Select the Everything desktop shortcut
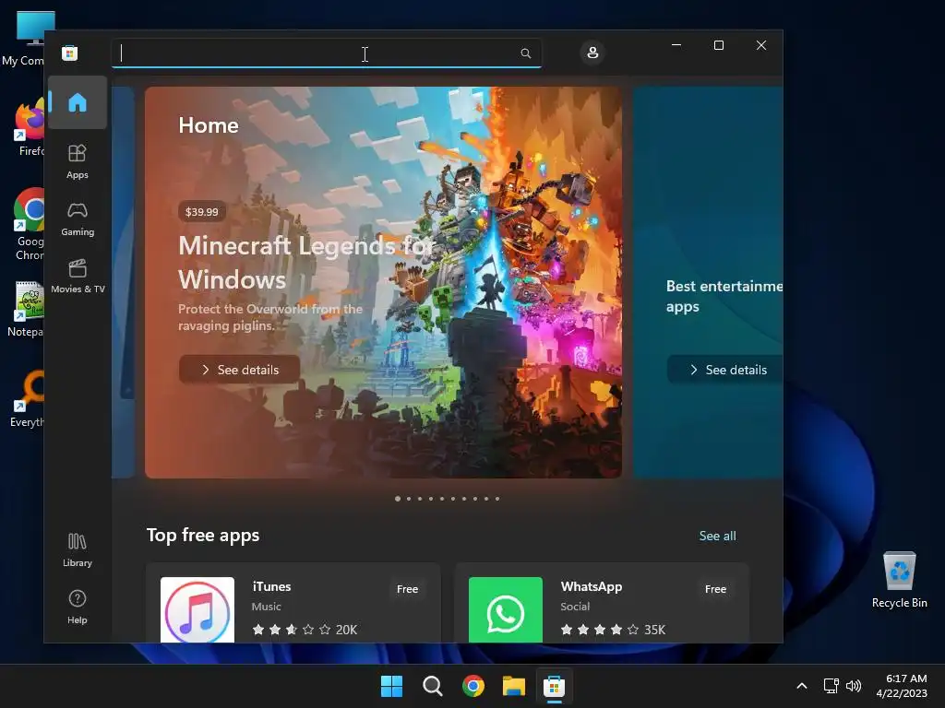Viewport: 945px width, 708px height. pyautogui.click(x=29, y=399)
